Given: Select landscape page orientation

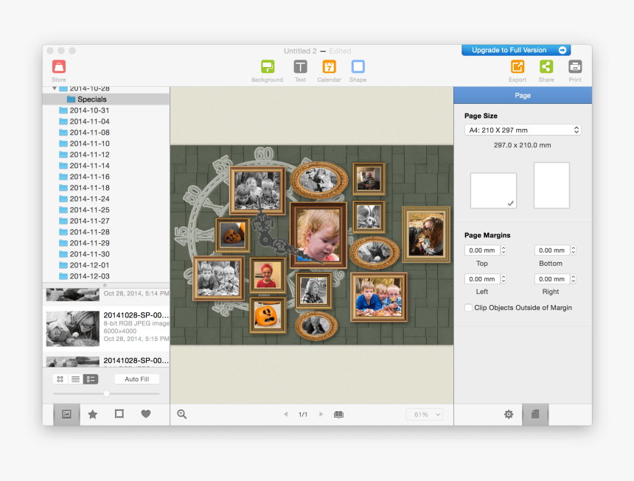Looking at the screenshot, I should point(492,189).
